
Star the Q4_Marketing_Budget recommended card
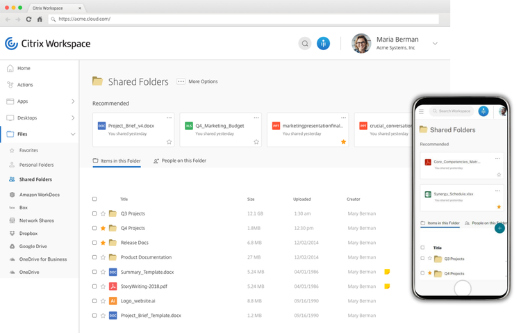(256, 142)
